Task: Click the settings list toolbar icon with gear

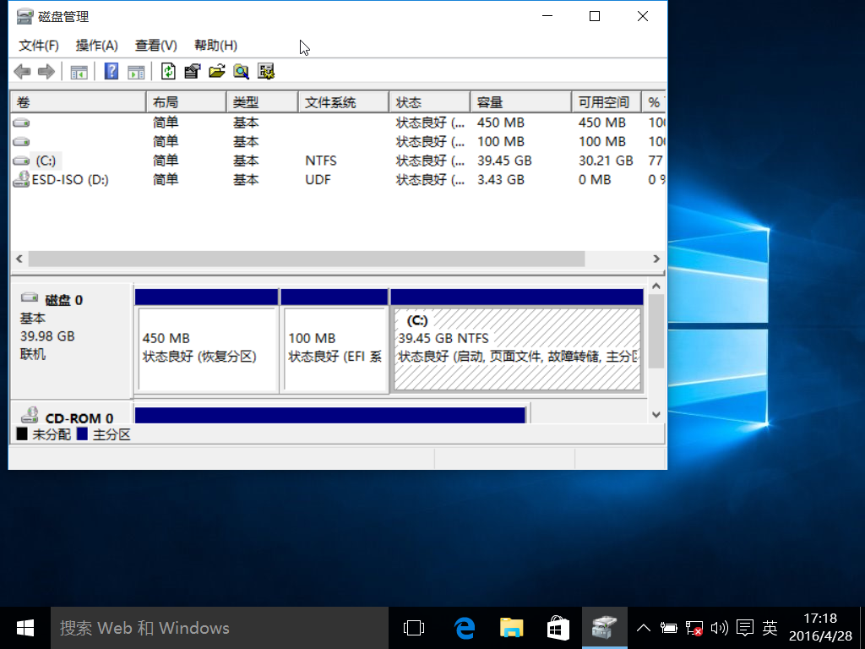Action: pos(266,72)
